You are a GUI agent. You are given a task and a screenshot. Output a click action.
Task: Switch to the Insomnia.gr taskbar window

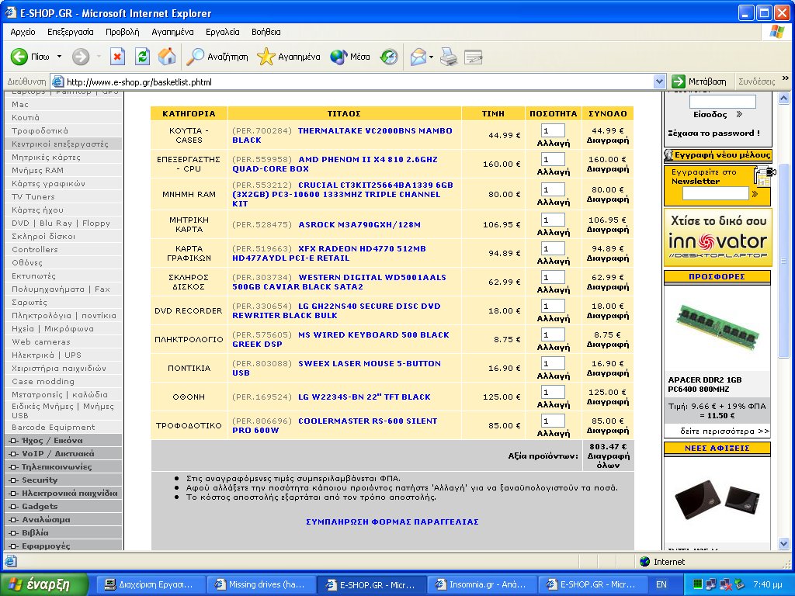click(481, 584)
